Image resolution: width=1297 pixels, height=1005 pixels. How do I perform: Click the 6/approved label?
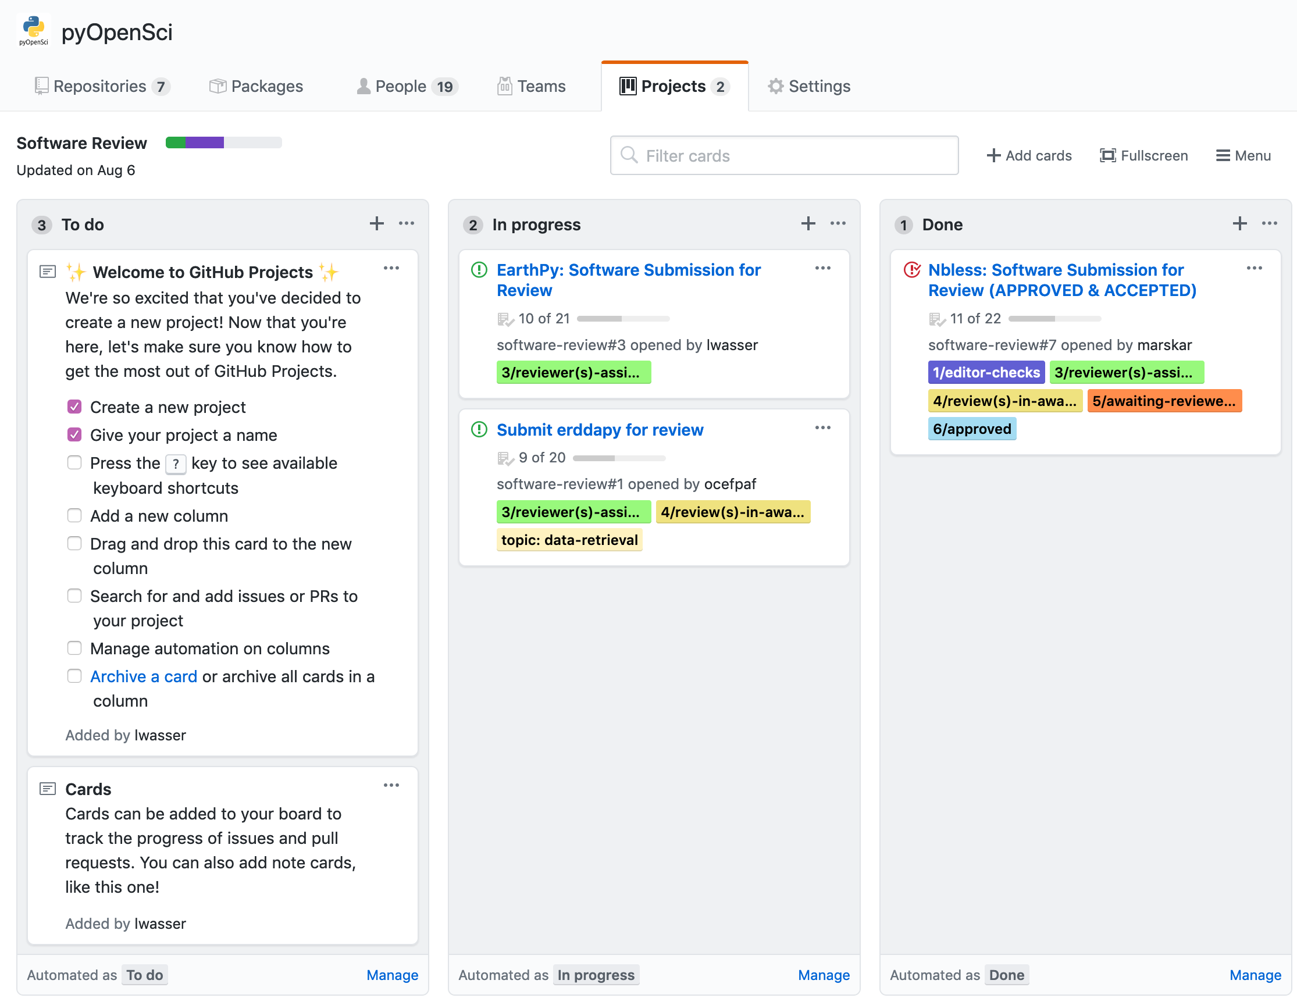[972, 429]
